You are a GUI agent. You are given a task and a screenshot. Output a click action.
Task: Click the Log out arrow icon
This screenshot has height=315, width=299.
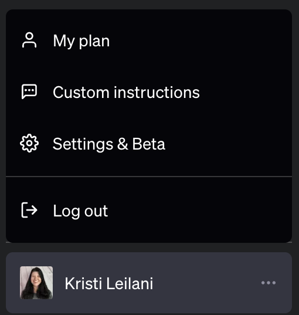click(29, 210)
